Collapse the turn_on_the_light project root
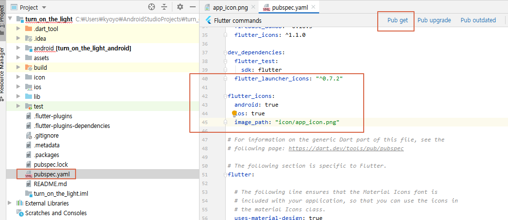The width and height of the screenshot is (508, 220). 10,19
